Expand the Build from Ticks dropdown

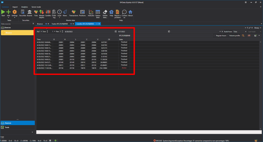click(240, 32)
